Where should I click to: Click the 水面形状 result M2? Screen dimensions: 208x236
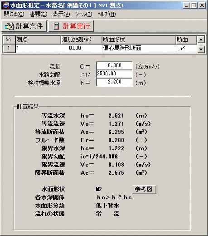(99, 189)
